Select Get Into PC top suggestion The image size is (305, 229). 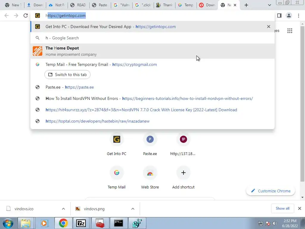152,27
